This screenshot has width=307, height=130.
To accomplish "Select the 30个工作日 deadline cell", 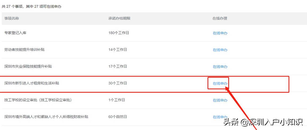I will point(118,83).
